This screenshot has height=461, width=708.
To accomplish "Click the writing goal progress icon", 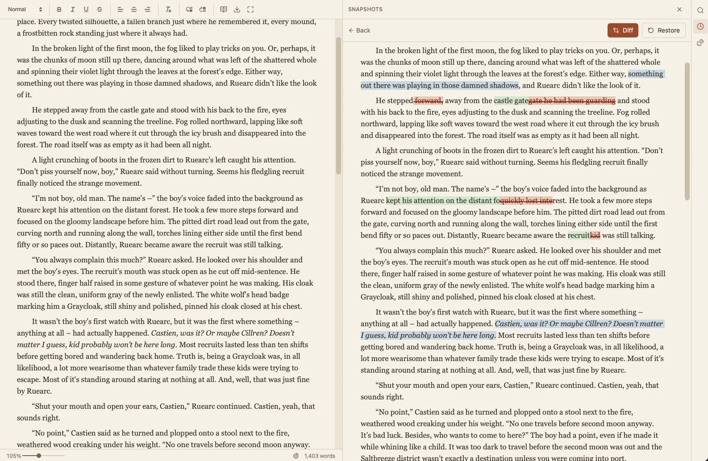I will coord(296,456).
